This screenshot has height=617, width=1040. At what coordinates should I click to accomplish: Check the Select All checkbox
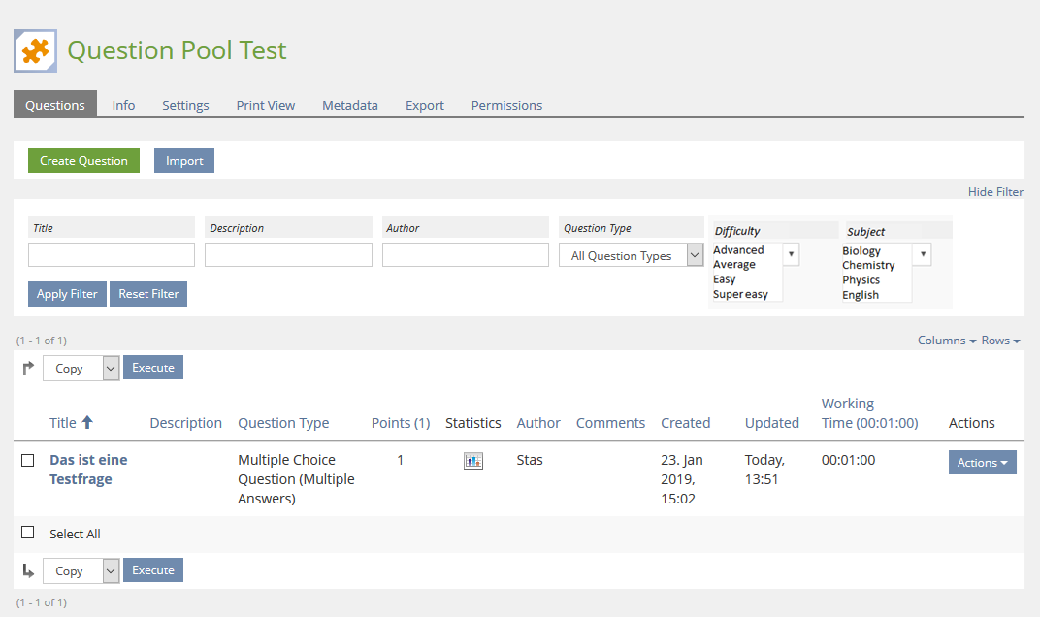[28, 533]
